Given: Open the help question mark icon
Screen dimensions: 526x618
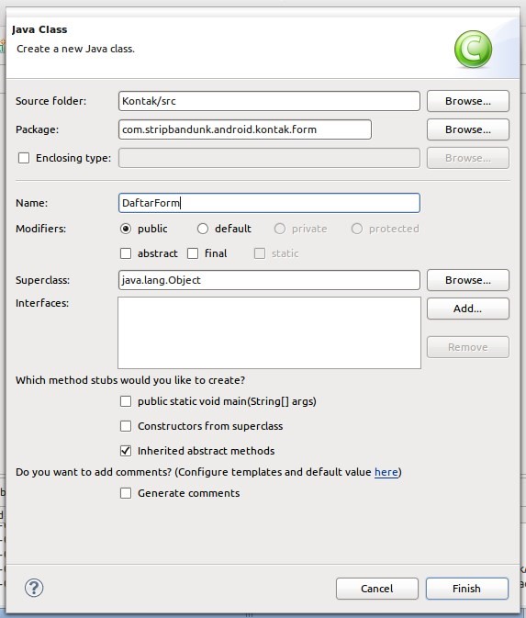Looking at the screenshot, I should click(34, 588).
